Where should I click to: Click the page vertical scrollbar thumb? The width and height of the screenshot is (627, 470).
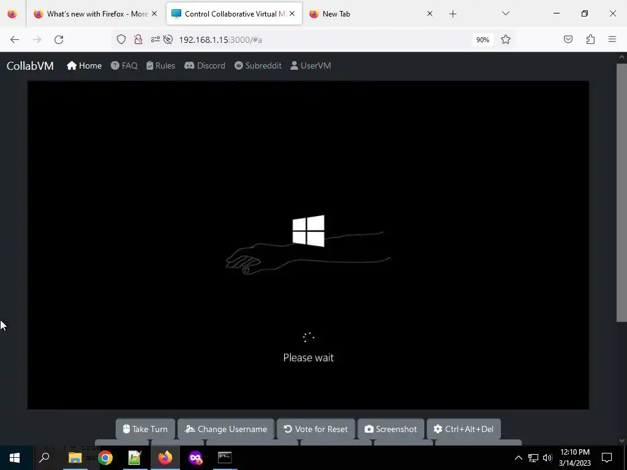point(622,192)
